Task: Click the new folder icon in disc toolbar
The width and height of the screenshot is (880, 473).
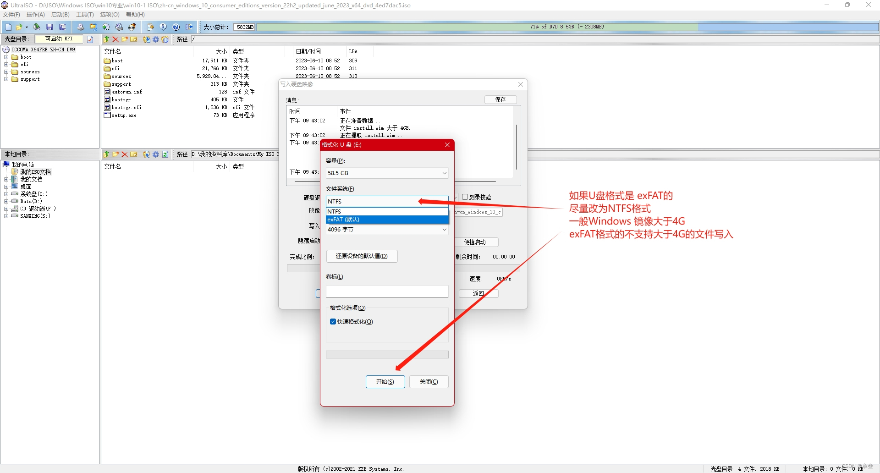Action: (125, 39)
